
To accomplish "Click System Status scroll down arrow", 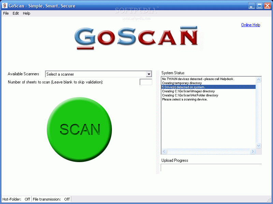I will point(258,146).
